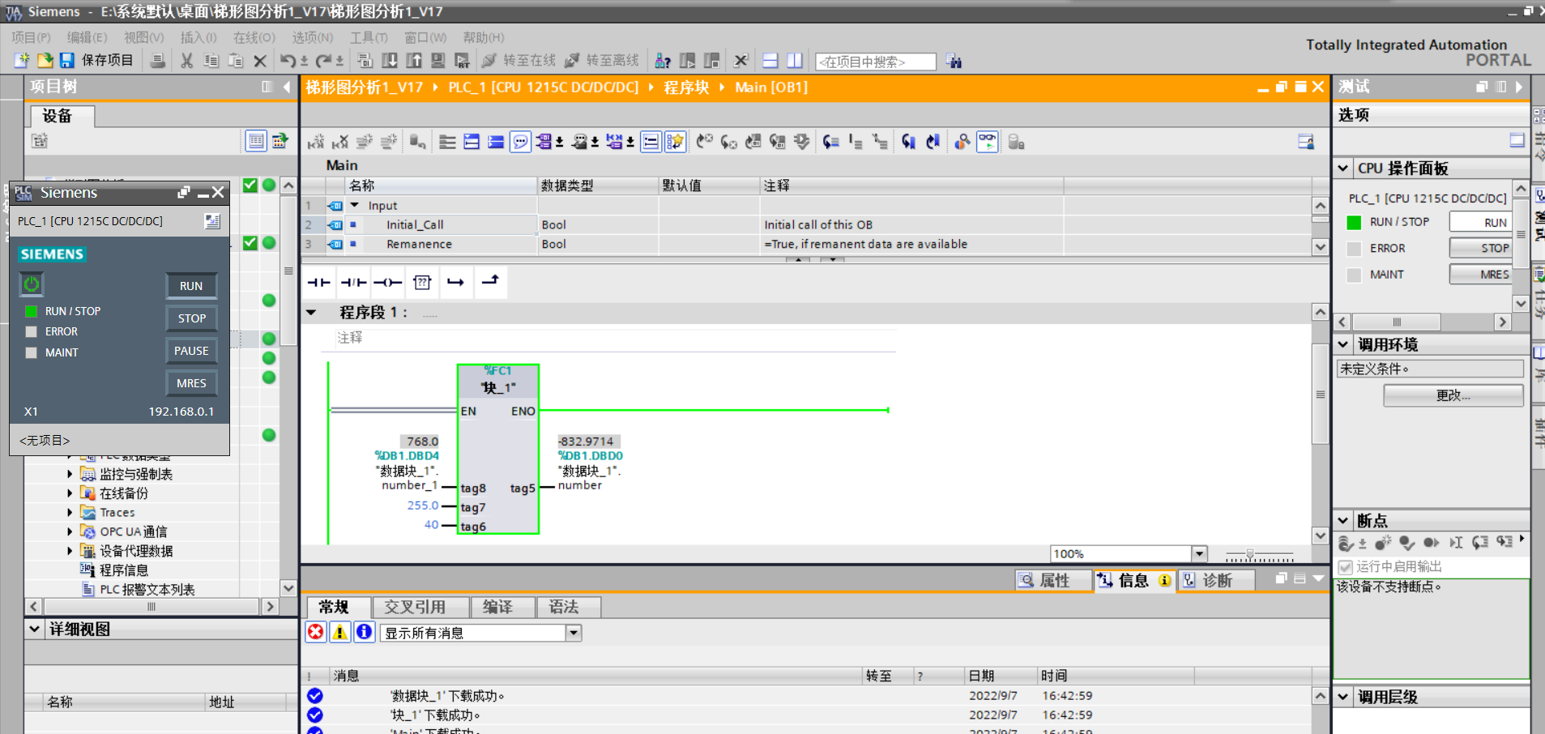Click the cut scissors icon
Screen dimensions: 1545x734
(x=186, y=61)
